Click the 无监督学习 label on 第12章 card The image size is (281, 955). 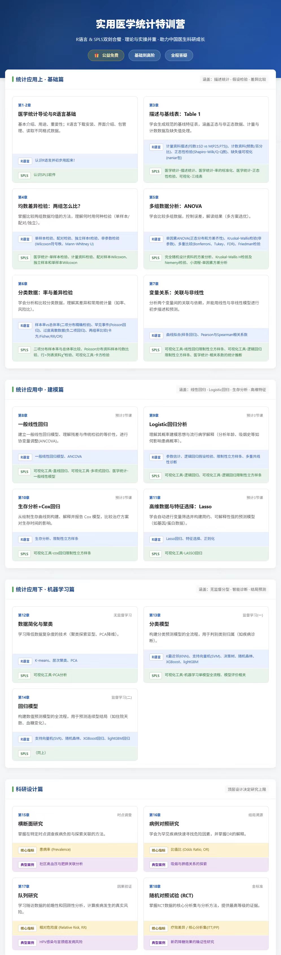tap(123, 615)
